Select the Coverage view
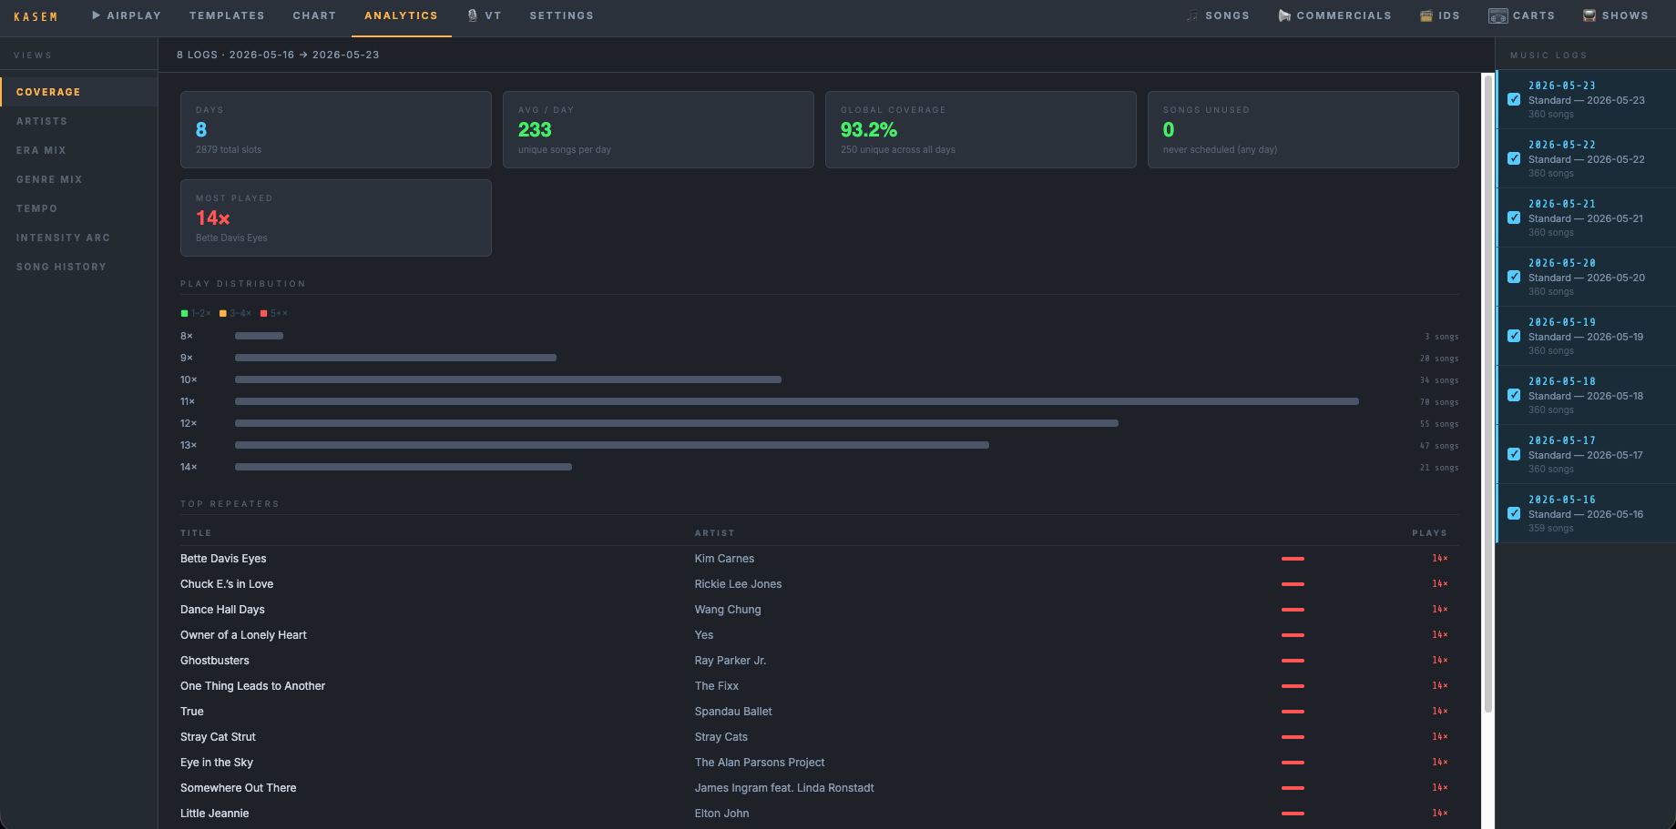 [79, 92]
